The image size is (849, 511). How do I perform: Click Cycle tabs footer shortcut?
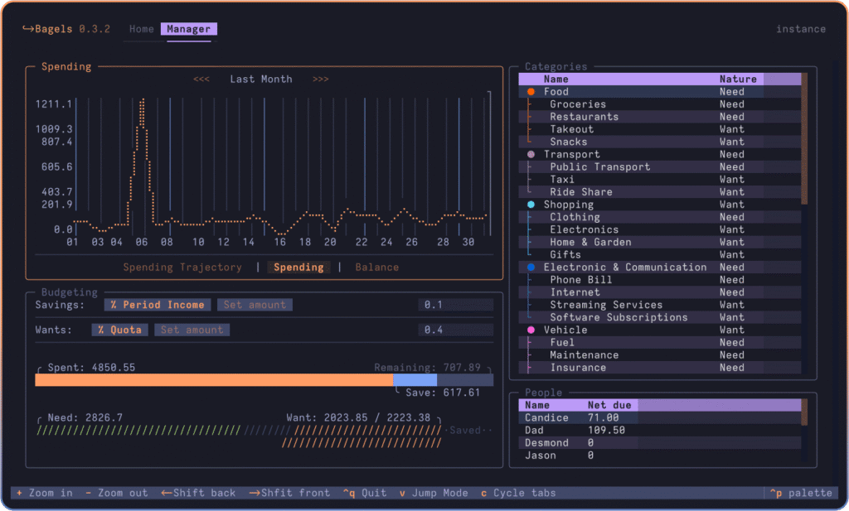(x=518, y=493)
